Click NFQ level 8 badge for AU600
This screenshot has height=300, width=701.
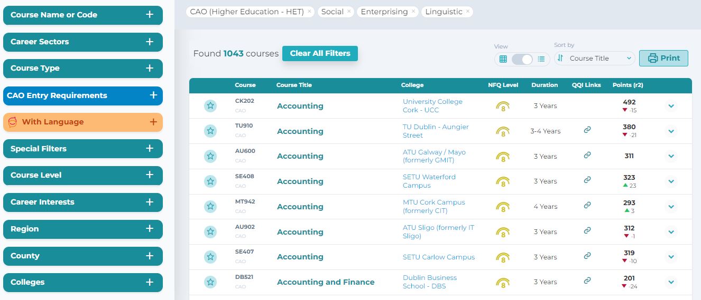coord(503,157)
